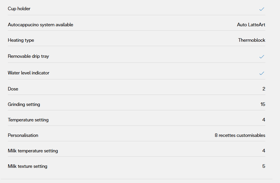The image size is (280, 183).
Task: Select the Water level indicator label
Action: tap(28, 73)
